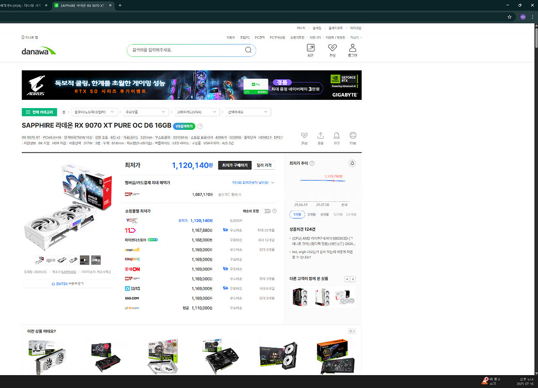Open the wishlist heart icon in header
The image size is (538, 388).
pos(332,48)
